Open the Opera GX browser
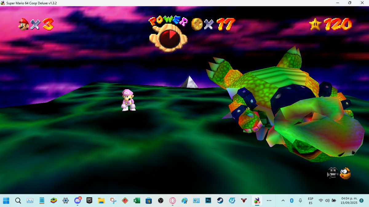The image size is (369, 207). [x=173, y=201]
